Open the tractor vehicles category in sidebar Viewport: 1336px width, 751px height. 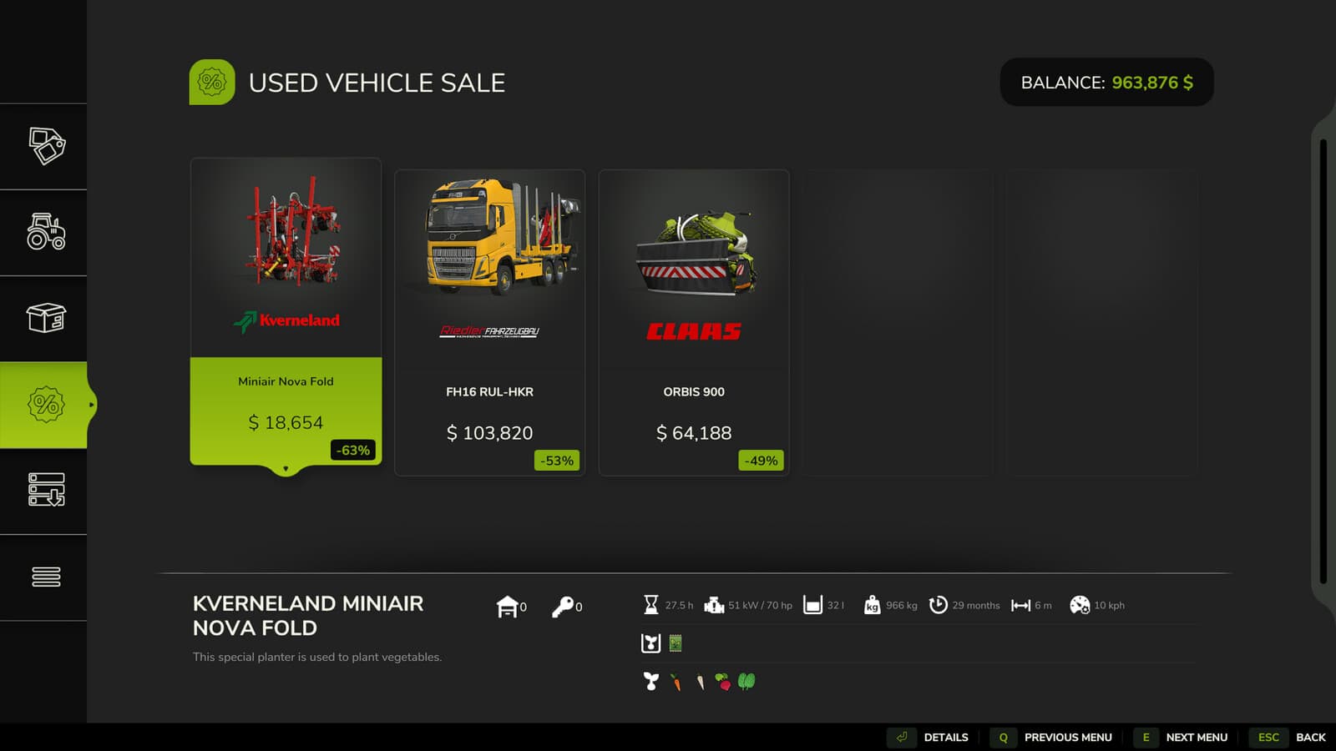point(46,231)
